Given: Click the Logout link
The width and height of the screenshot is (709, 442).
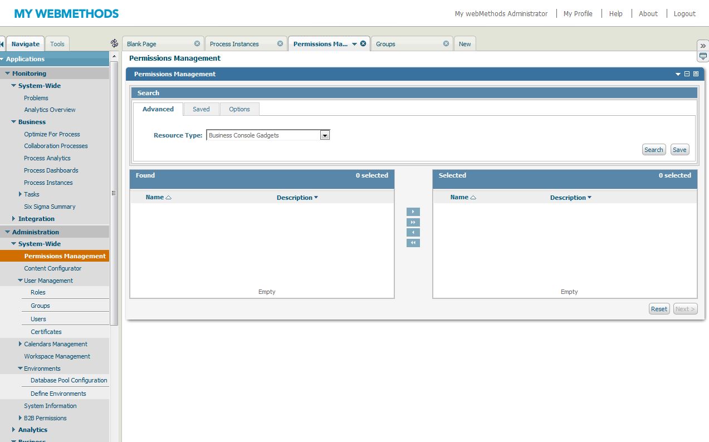Looking at the screenshot, I should point(684,13).
